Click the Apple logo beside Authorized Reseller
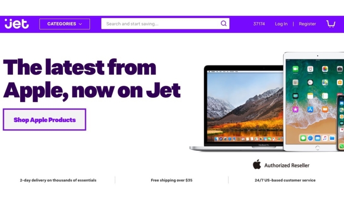Image resolution: width=344 pixels, height=197 pixels. 257,164
